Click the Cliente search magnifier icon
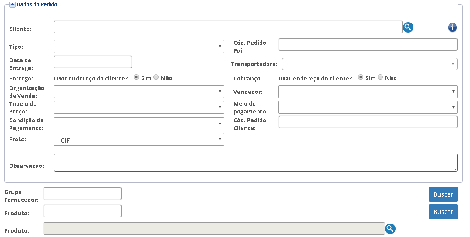This screenshot has height=237, width=470. tap(408, 27)
